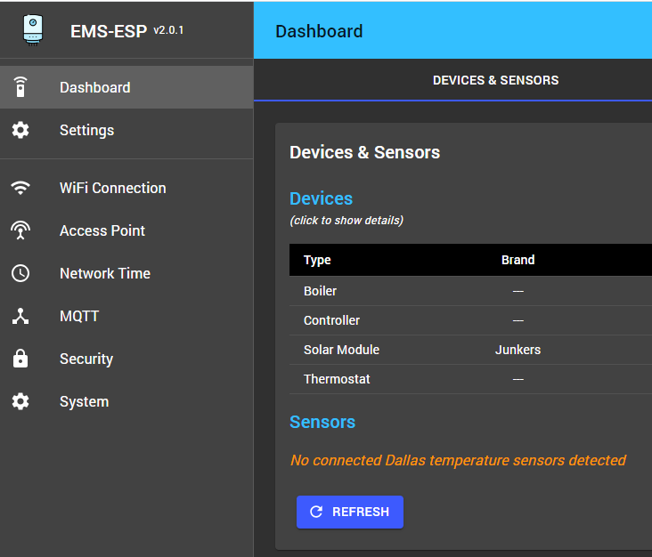Open the Dashboard menu item
Viewport: 652px width, 557px height.
(x=95, y=87)
